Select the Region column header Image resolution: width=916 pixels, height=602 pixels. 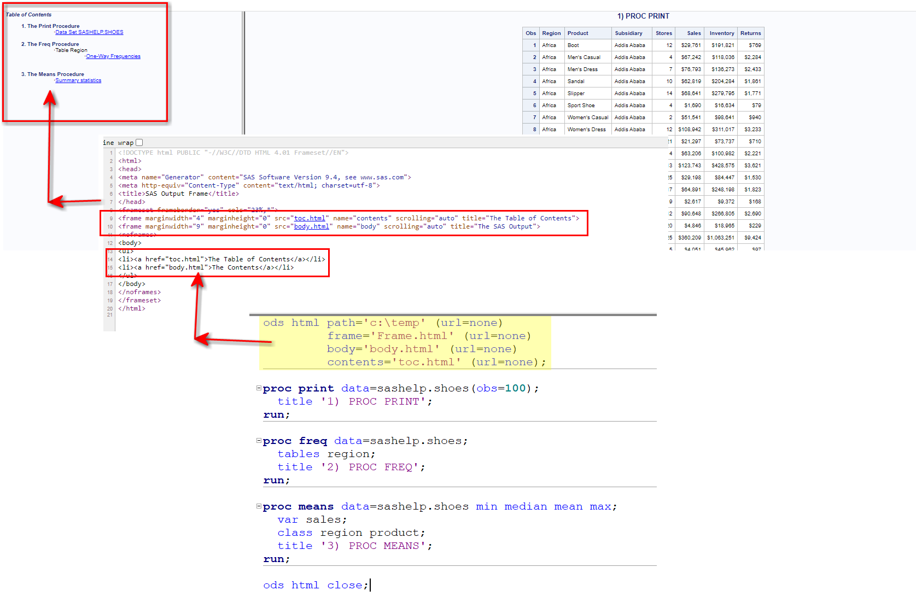tap(551, 33)
